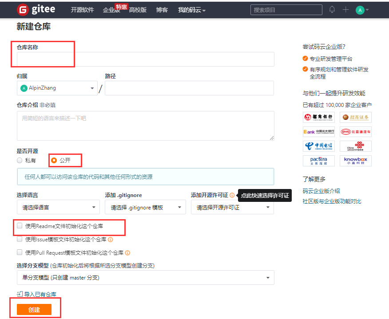389x319 pixels.
Task: Open the 请选择语言 dropdown
Action: coord(58,207)
